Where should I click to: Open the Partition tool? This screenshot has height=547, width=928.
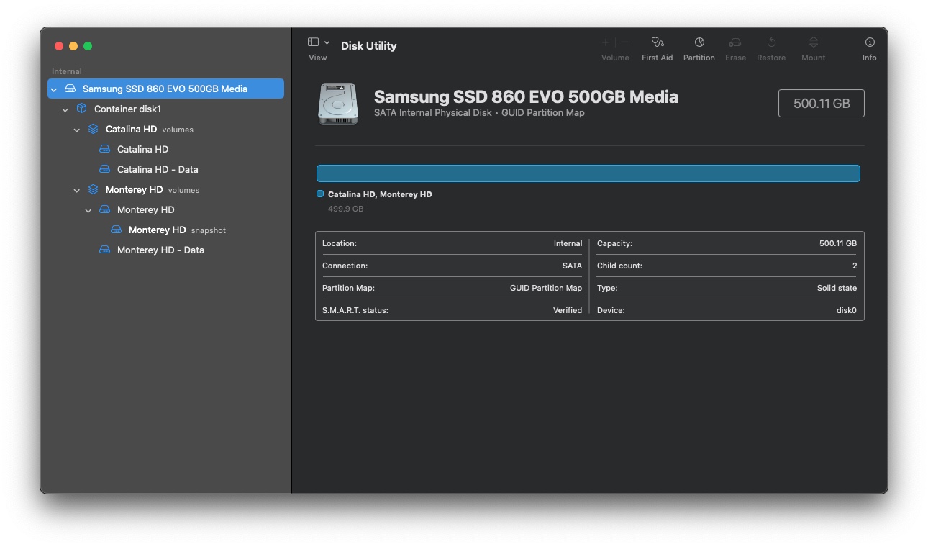point(699,42)
